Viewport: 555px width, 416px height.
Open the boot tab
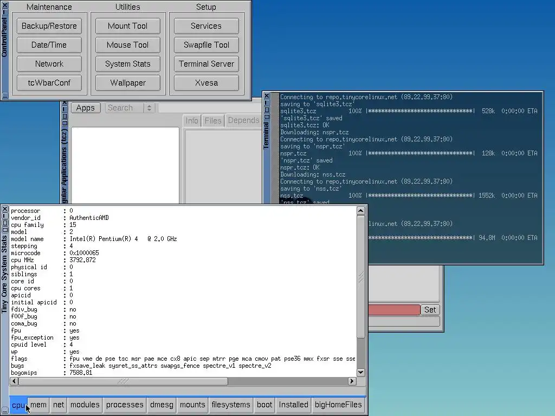pos(264,405)
